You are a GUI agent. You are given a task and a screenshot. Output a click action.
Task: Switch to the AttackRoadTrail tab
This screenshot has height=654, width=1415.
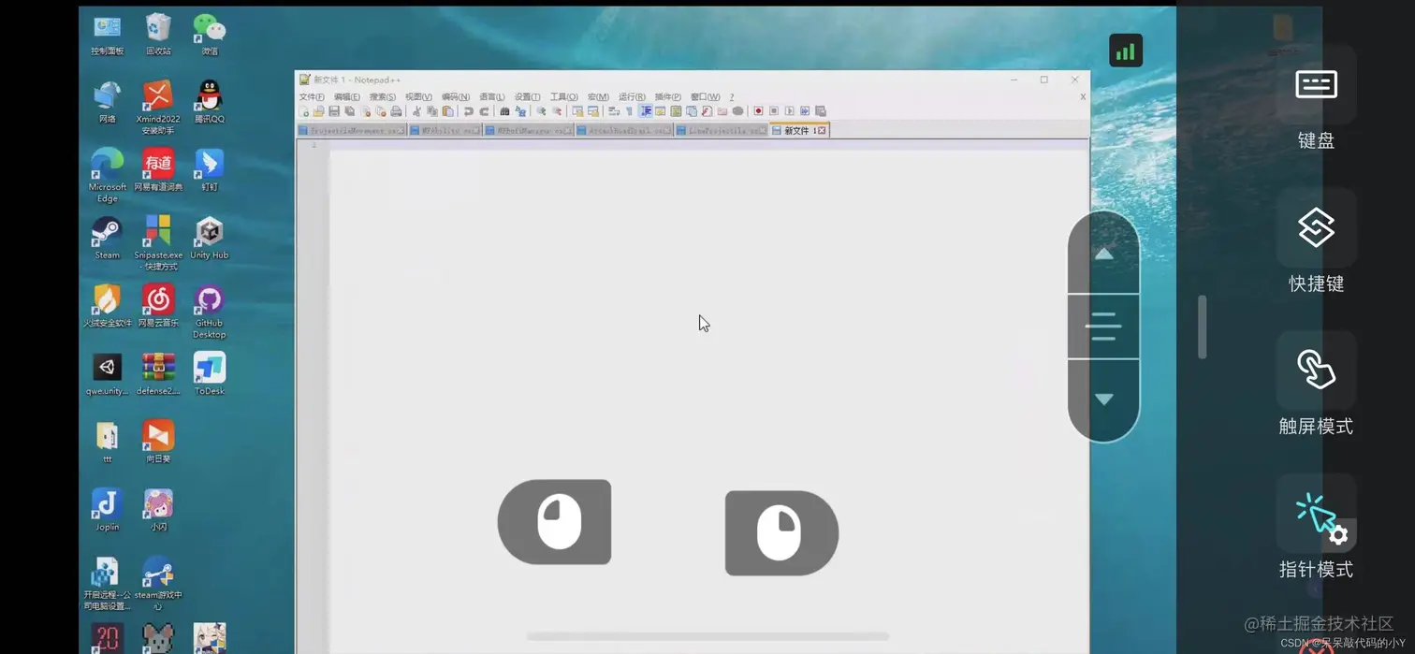click(623, 131)
